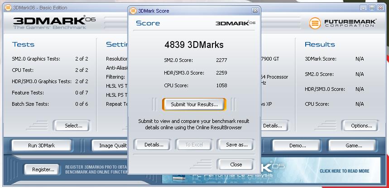Click Run 3DMark button
The height and width of the screenshot is (188, 389).
pos(41,146)
